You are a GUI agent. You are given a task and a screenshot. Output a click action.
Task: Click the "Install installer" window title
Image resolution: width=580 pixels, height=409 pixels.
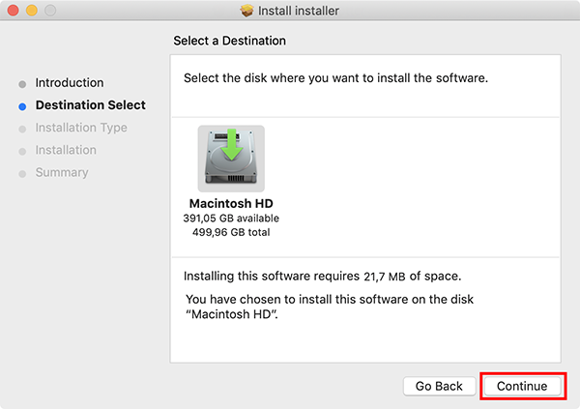coord(299,11)
